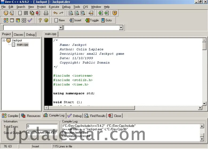Viewport: 208px width, 149px height.
Task: Click the go to line icon
Action: click(91, 13)
